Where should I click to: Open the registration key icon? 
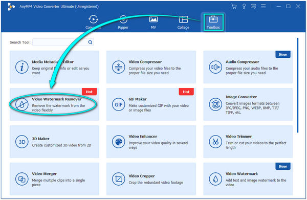pos(244,7)
